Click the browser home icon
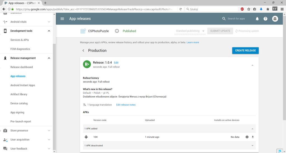This screenshot has height=153, width=286. (268, 9)
